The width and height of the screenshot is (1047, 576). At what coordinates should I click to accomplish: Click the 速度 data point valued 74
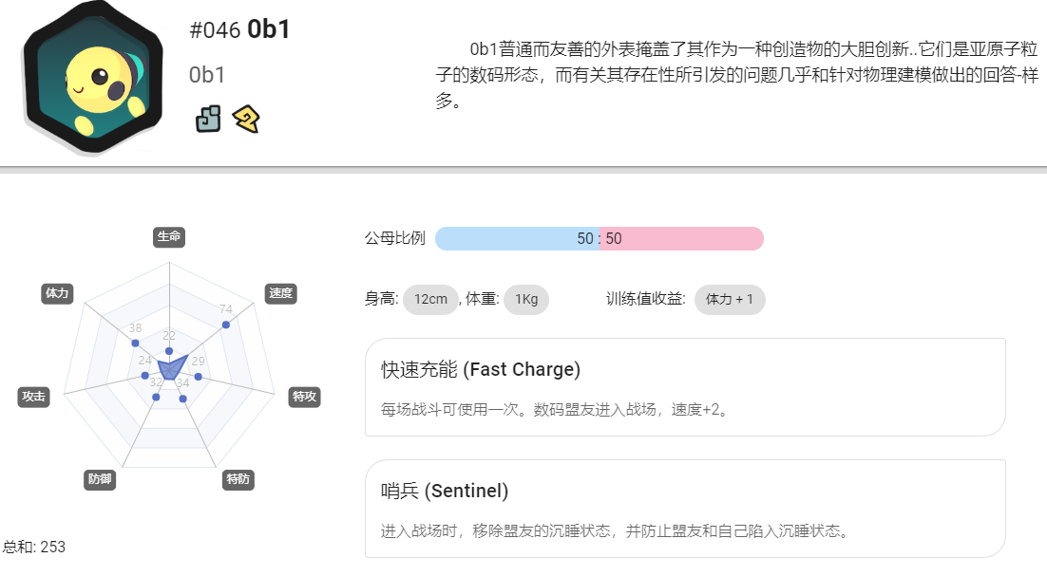(x=226, y=325)
